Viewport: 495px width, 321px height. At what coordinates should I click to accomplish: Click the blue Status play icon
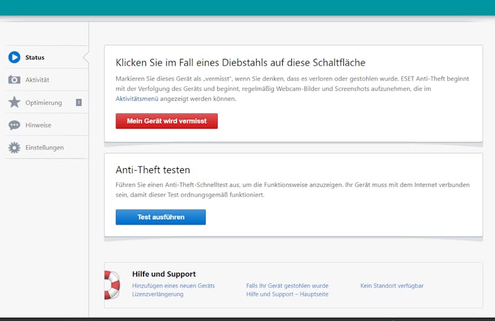pyautogui.click(x=14, y=57)
